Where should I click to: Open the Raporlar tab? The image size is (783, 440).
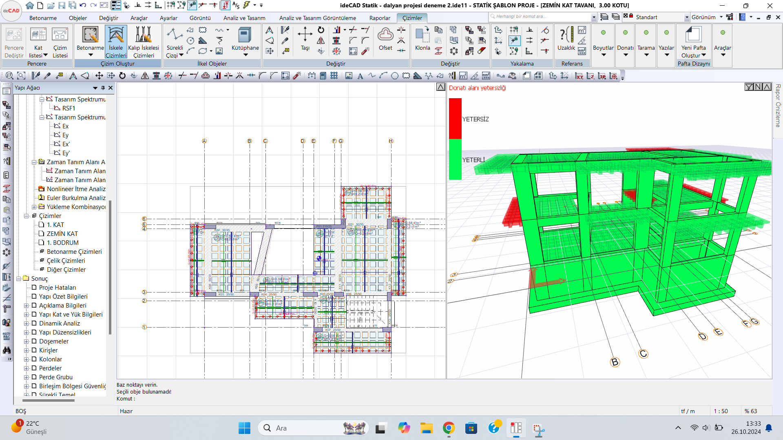380,18
